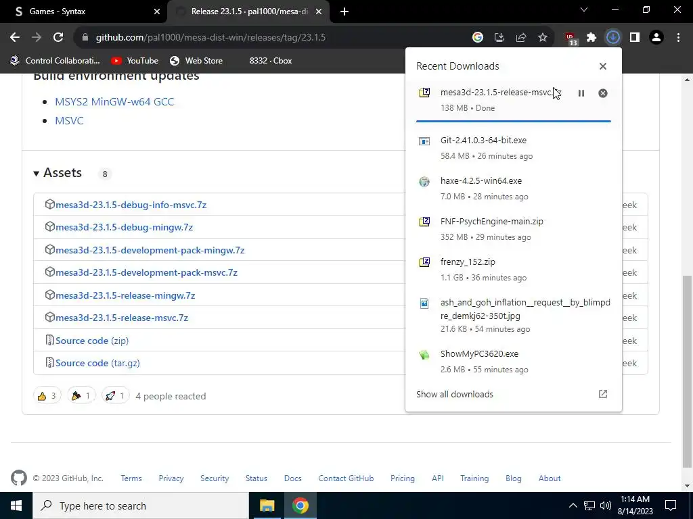Click the address bar URL

pos(210,38)
